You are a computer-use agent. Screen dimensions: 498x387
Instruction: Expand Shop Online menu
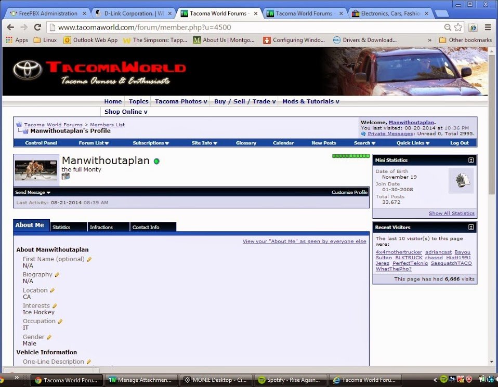126,112
